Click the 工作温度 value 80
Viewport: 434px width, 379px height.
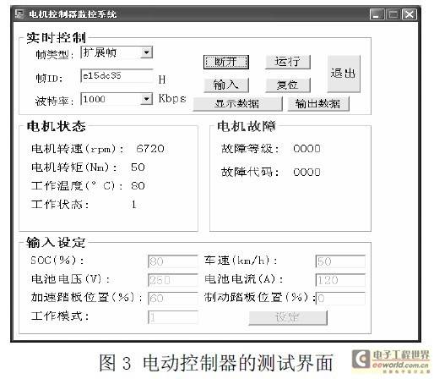click(138, 185)
